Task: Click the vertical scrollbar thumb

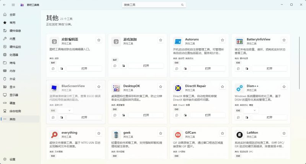Action: pyautogui.click(x=299, y=63)
